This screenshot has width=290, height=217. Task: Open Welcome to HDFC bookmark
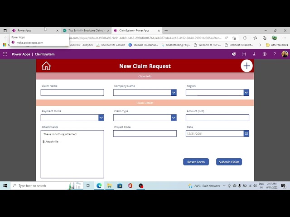tap(208, 45)
